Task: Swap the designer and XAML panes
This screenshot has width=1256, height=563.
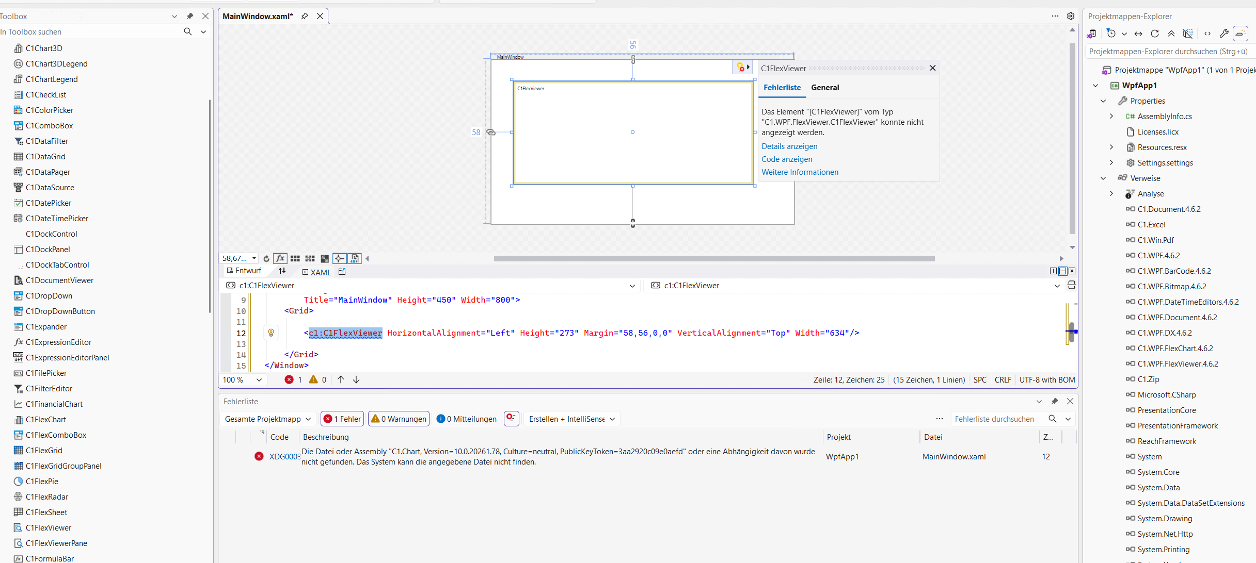Action: 282,271
